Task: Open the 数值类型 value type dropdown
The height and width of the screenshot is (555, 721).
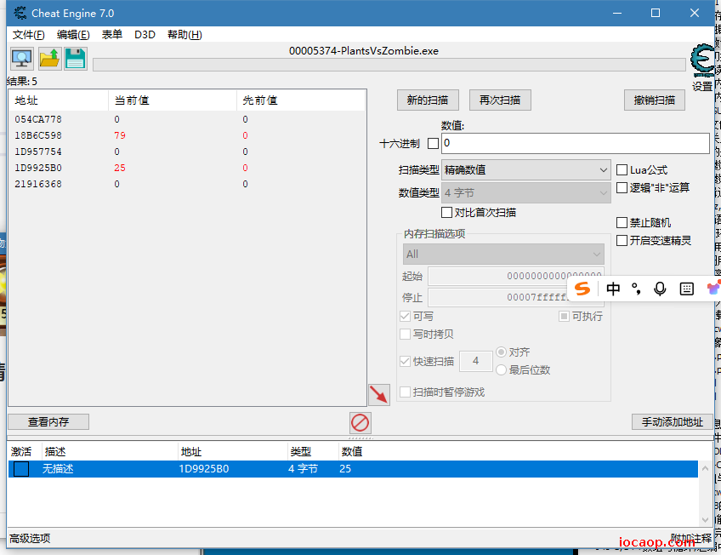Action: coord(525,193)
